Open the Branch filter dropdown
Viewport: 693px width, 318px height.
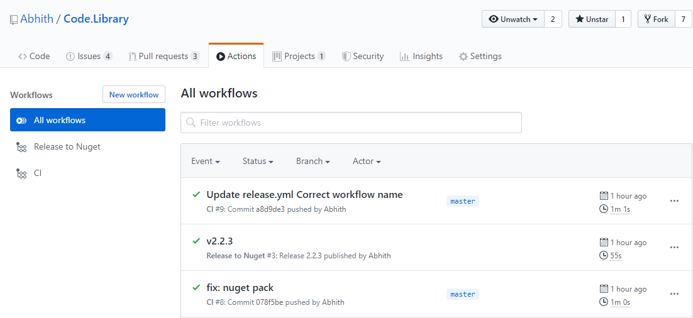pyautogui.click(x=313, y=162)
